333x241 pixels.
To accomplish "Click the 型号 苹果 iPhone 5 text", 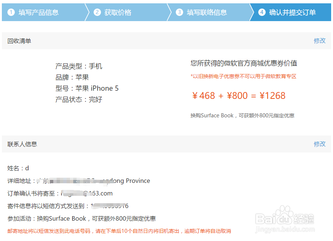I will [x=87, y=88].
